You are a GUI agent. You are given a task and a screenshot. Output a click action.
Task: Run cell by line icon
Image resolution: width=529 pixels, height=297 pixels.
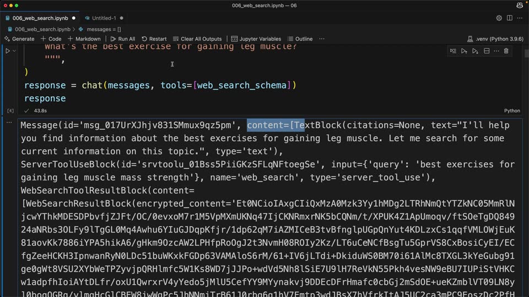pos(453,51)
